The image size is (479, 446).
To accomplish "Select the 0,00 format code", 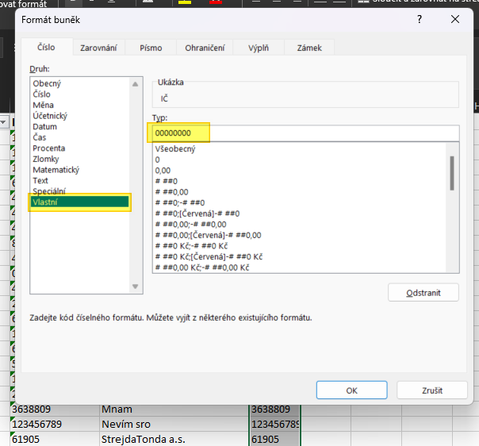I will (x=163, y=171).
